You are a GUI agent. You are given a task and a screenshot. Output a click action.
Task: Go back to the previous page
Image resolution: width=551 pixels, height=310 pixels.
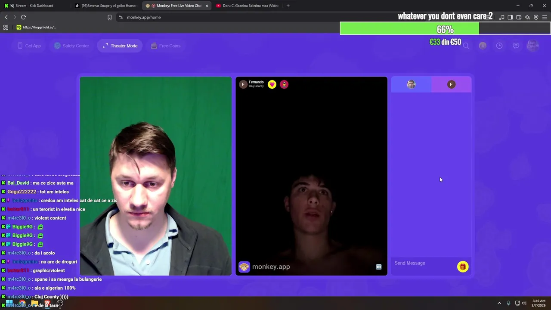click(x=6, y=17)
